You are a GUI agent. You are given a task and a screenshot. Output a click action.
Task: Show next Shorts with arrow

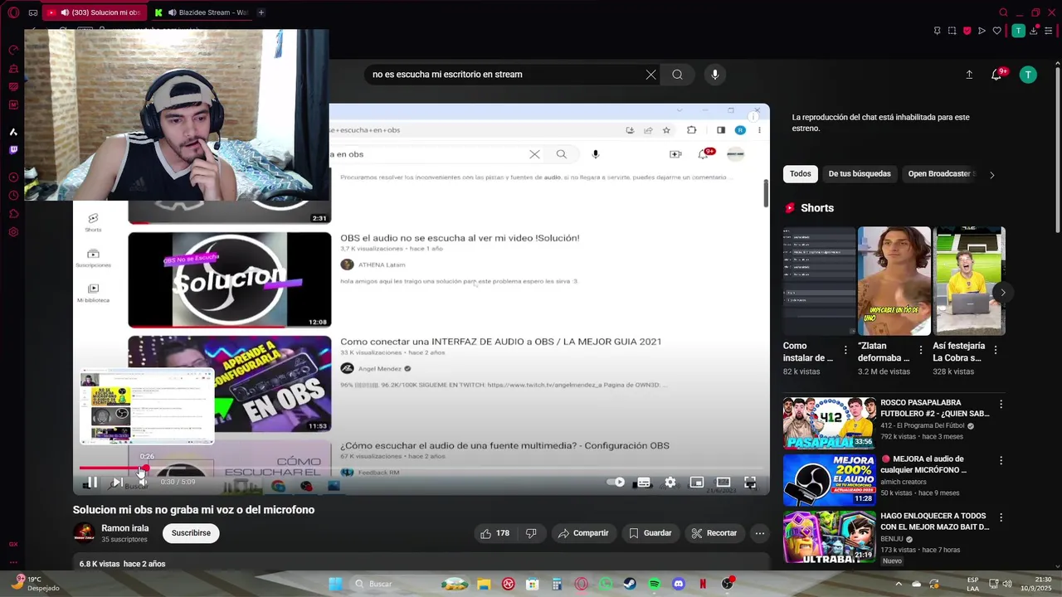pos(1002,292)
